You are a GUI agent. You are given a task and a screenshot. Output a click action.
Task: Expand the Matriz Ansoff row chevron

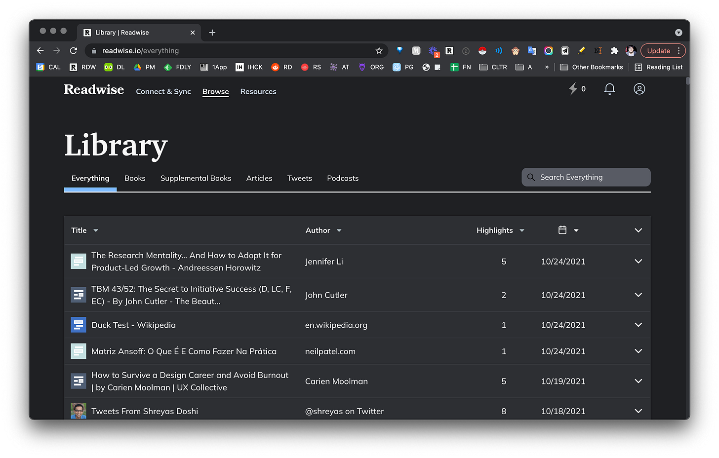638,351
